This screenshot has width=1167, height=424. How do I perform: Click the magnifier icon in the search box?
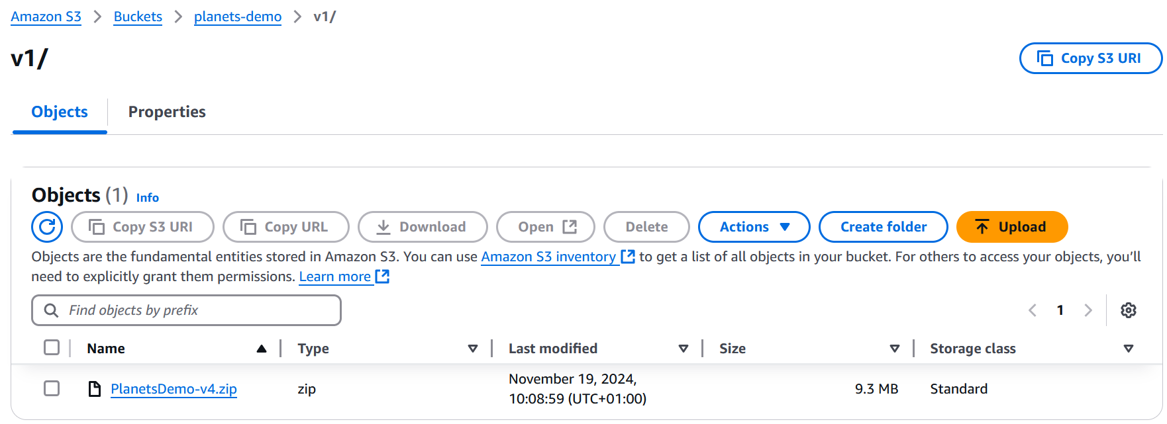click(x=52, y=310)
